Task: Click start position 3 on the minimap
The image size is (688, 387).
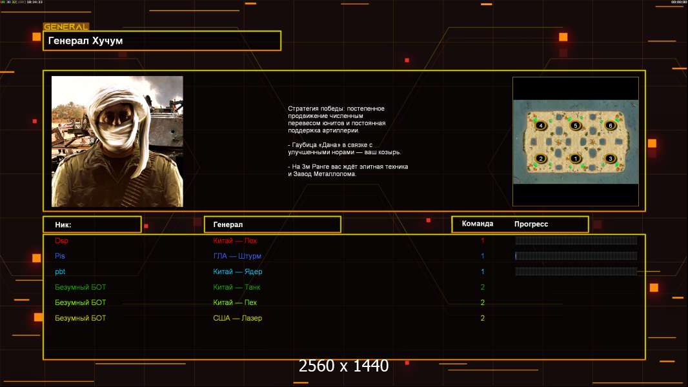Action: [x=610, y=158]
